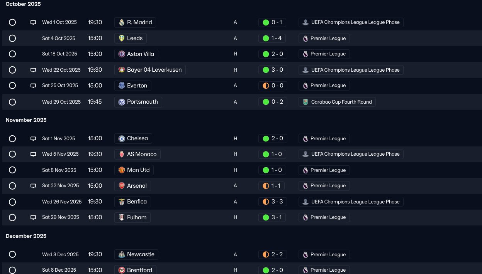Click the Champions League icon in Benfica row
Image resolution: width=482 pixels, height=274 pixels.
[305, 202]
